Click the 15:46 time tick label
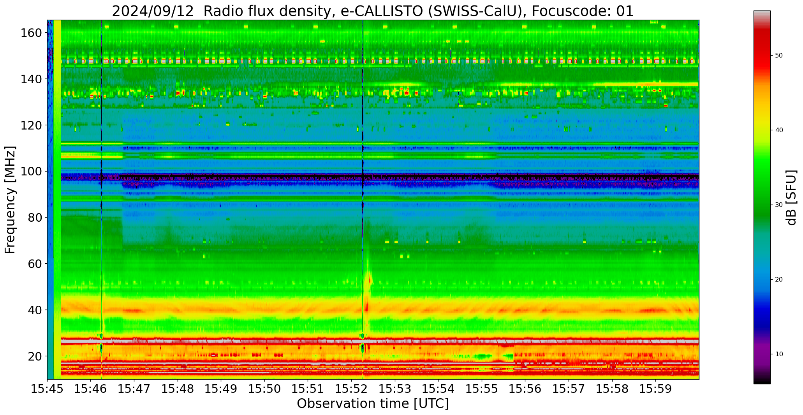Image resolution: width=803 pixels, height=415 pixels. (x=91, y=389)
